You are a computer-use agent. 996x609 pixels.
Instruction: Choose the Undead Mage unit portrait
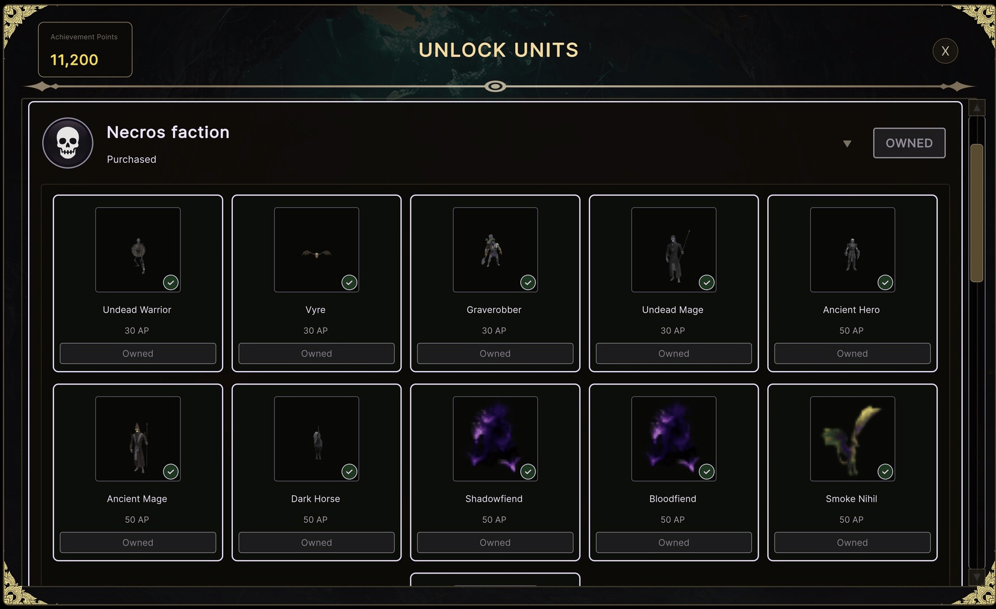[x=674, y=250]
